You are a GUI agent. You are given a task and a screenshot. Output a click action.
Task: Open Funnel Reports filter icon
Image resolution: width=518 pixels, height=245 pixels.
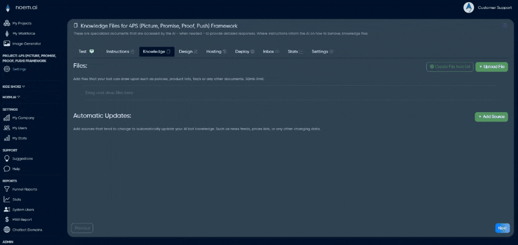point(7,189)
